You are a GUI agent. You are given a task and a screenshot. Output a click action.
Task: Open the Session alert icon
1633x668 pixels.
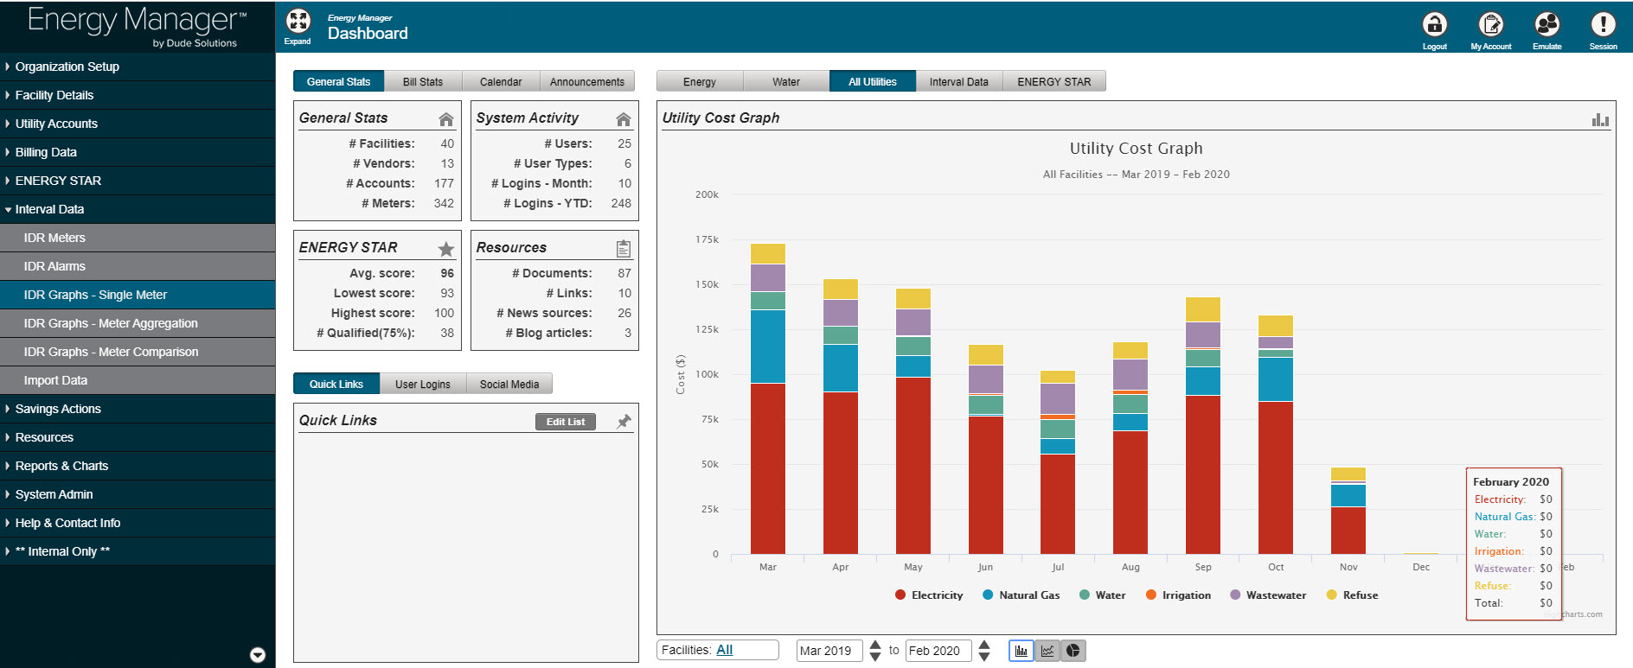[x=1603, y=23]
